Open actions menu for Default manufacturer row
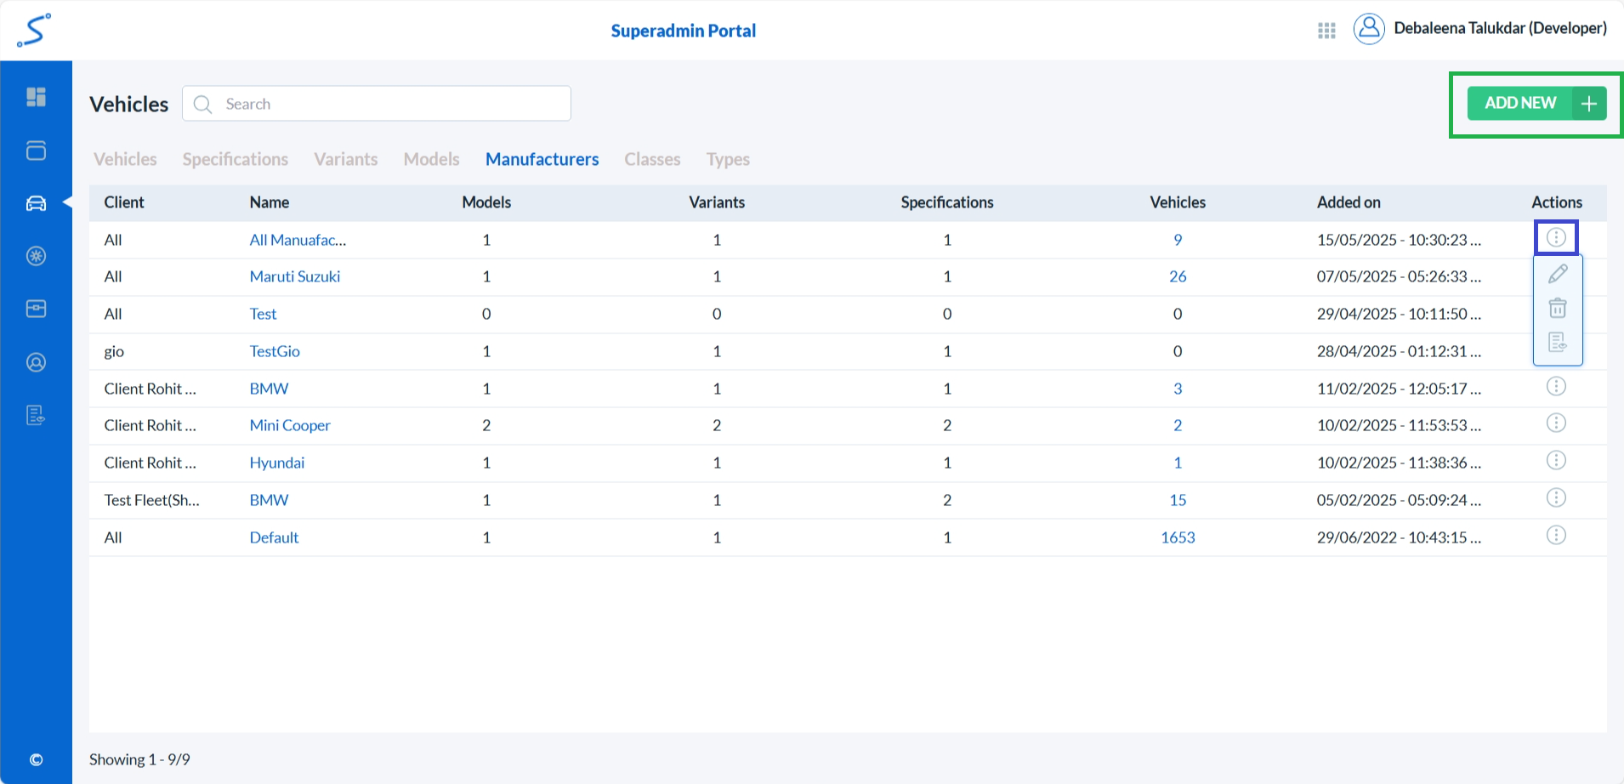 pyautogui.click(x=1556, y=536)
